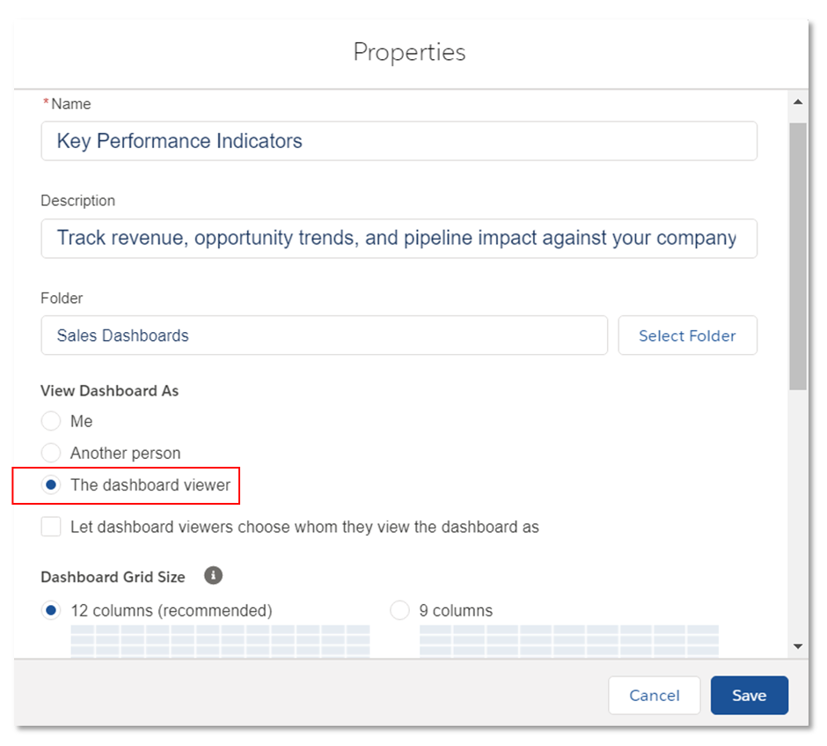Choose the 9 columns grid option
This screenshot has height=746, width=827.
399,610
